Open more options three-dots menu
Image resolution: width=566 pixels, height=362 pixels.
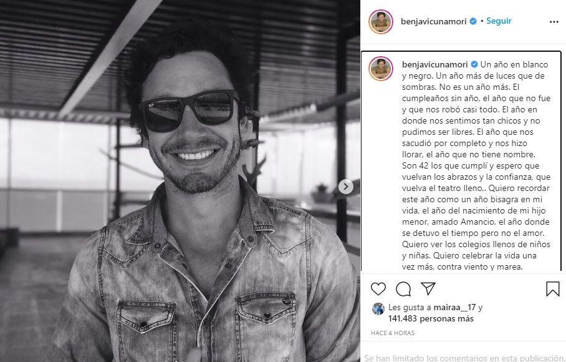(x=554, y=22)
